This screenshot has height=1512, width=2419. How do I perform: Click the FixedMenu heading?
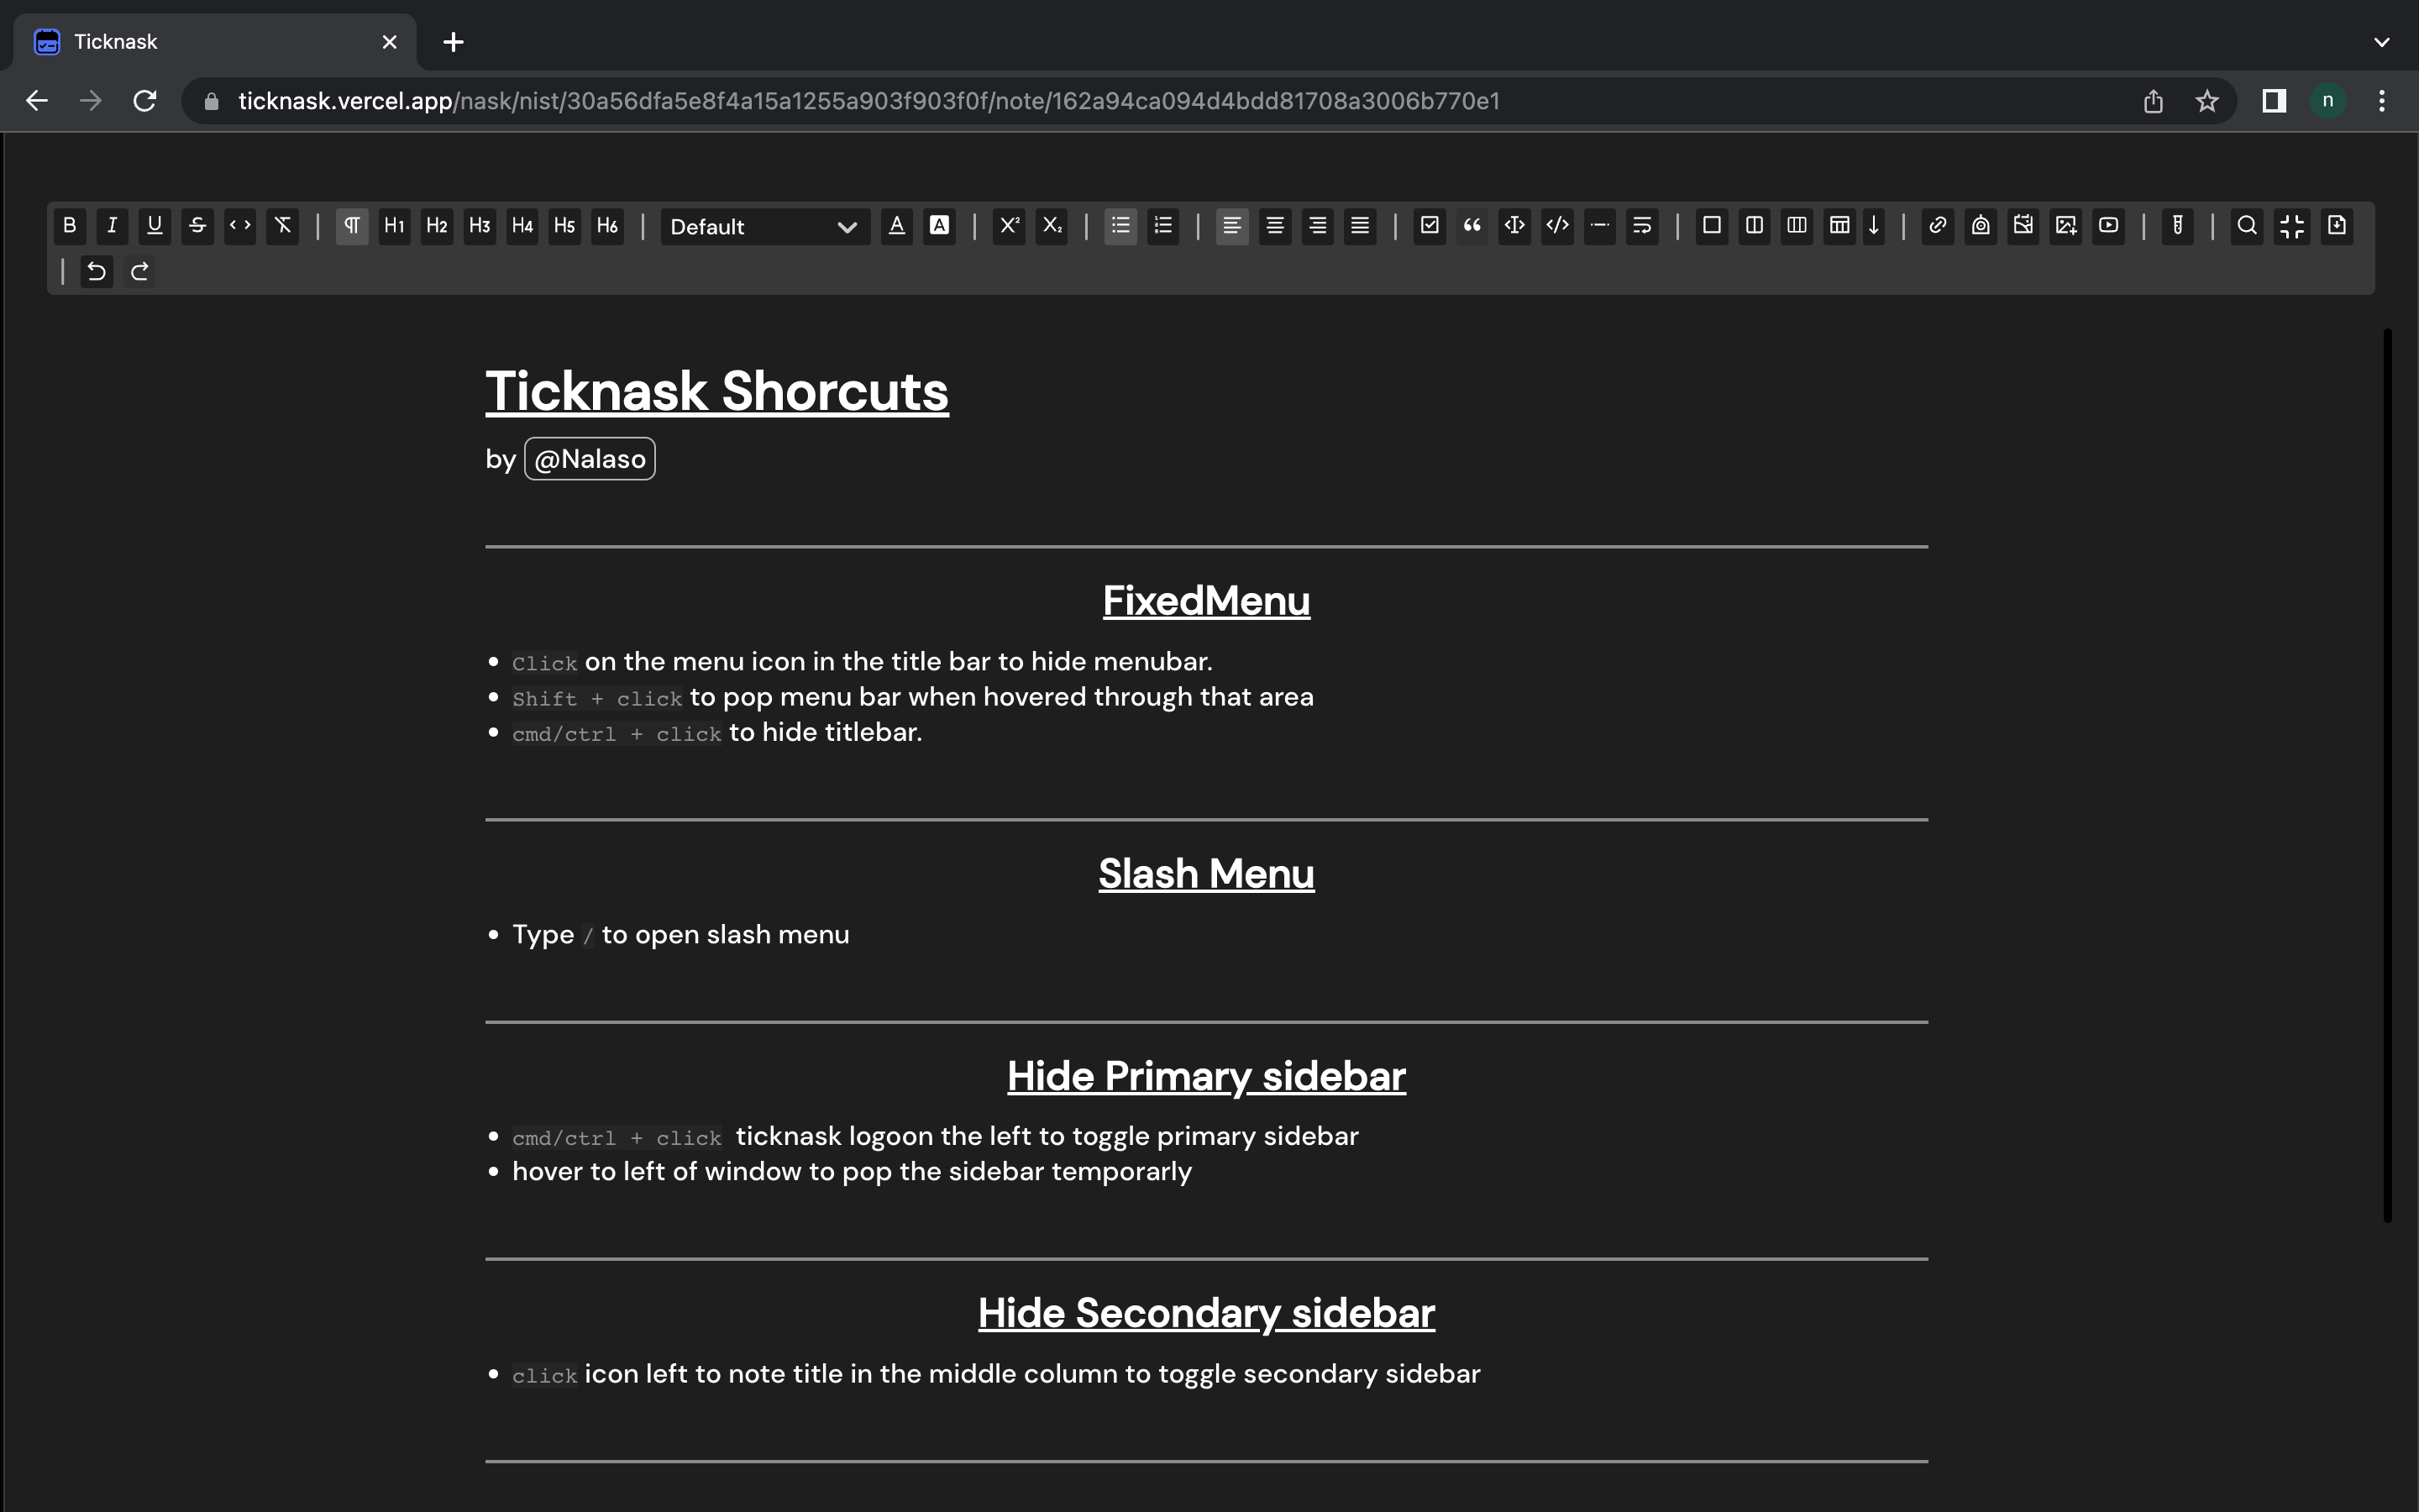pyautogui.click(x=1206, y=601)
